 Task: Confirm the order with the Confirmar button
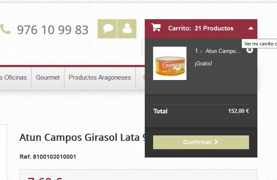point(201,142)
